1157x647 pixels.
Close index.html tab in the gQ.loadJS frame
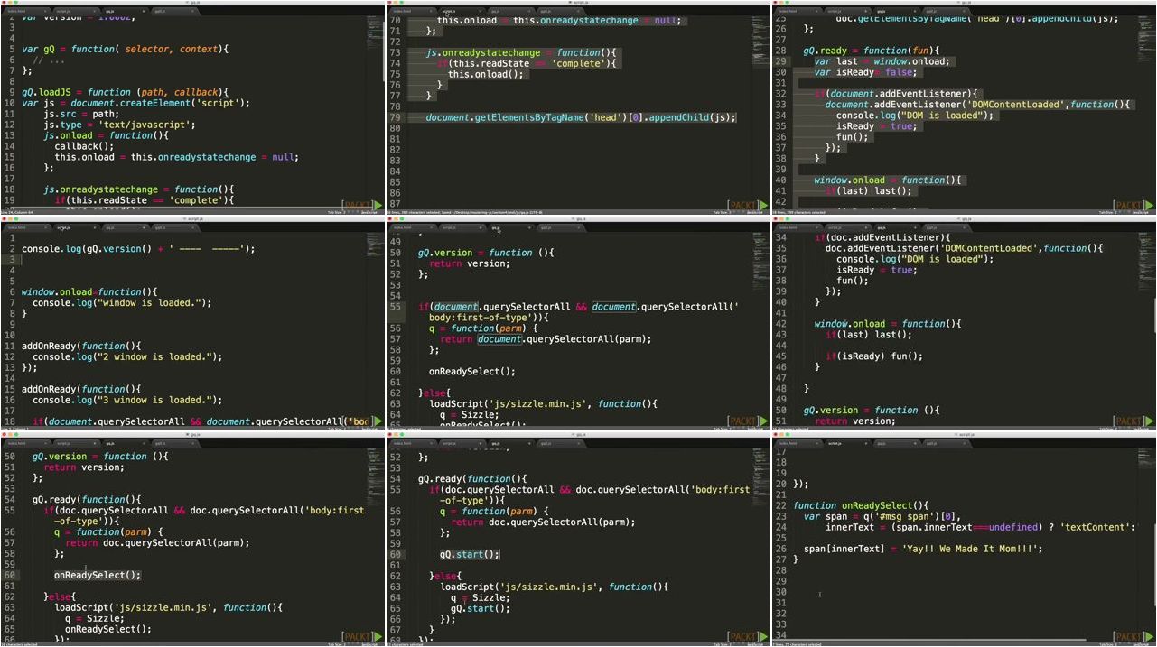[45, 12]
